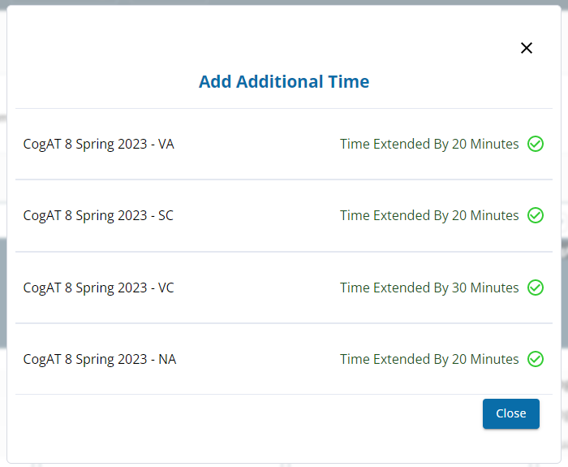568x467 pixels.
Task: Click green checkmark for SC test
Action: 535,215
